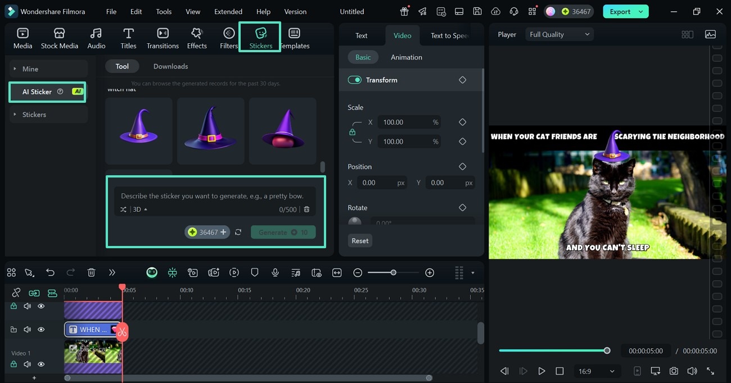Hide the Video 1 track with eye icon

click(41, 364)
